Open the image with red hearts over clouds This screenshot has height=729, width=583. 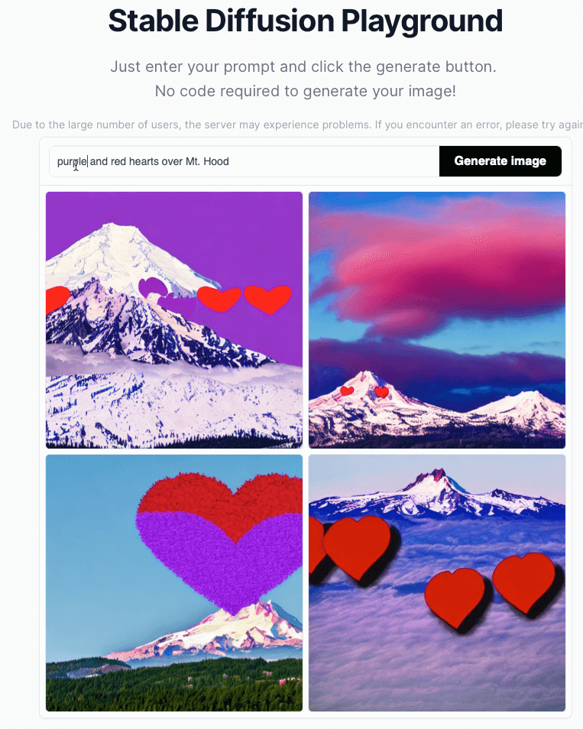click(x=437, y=583)
